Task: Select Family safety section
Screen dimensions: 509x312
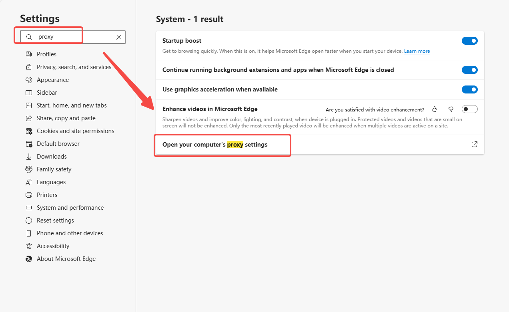Action: pyautogui.click(x=54, y=169)
